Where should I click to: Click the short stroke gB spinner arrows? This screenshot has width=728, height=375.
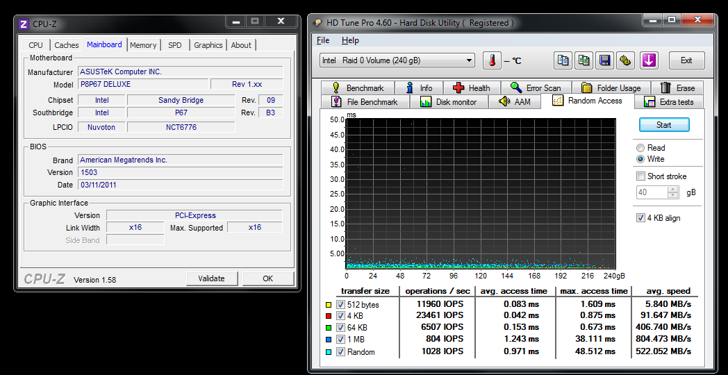pos(672,192)
